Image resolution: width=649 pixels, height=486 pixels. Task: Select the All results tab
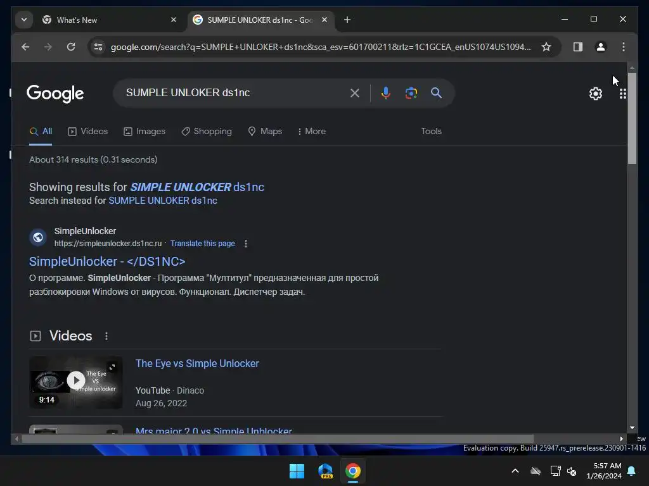coord(41,132)
